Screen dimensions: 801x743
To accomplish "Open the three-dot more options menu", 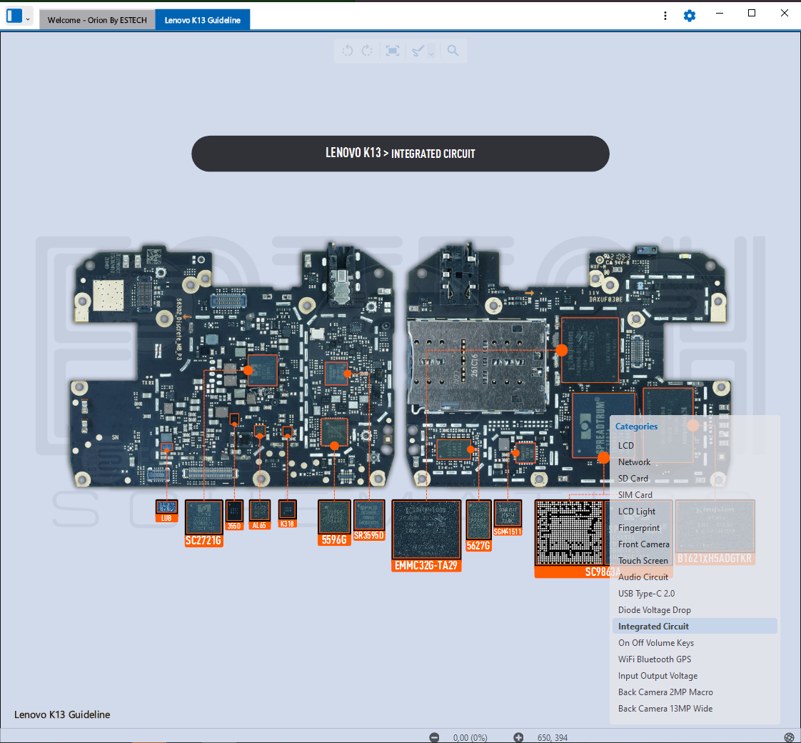I will point(665,16).
